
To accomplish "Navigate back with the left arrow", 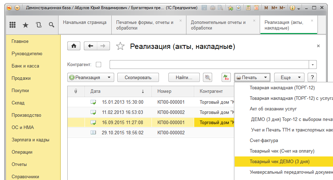I will click(91, 46).
